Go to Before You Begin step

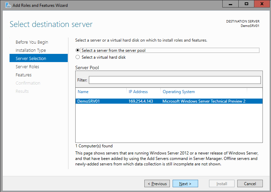point(32,42)
